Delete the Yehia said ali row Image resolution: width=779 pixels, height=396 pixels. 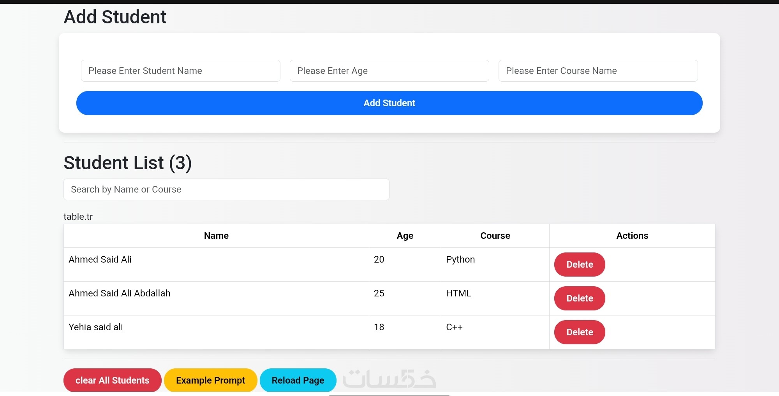[579, 332]
